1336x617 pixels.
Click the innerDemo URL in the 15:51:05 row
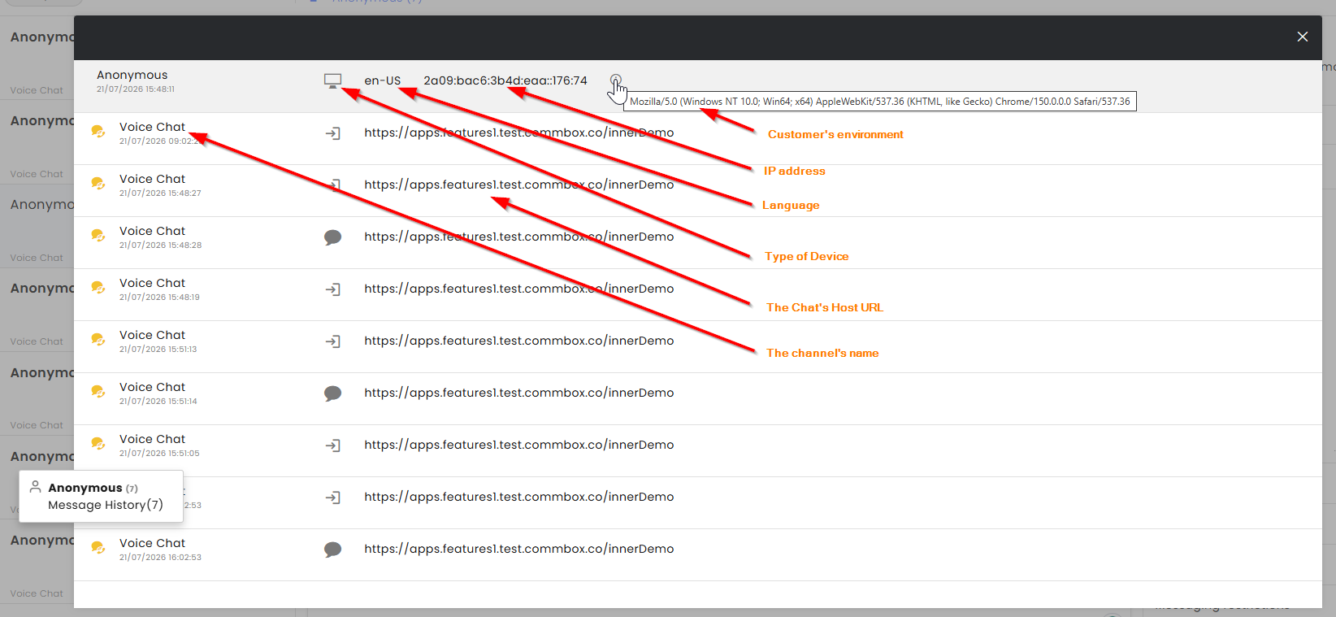coord(519,445)
